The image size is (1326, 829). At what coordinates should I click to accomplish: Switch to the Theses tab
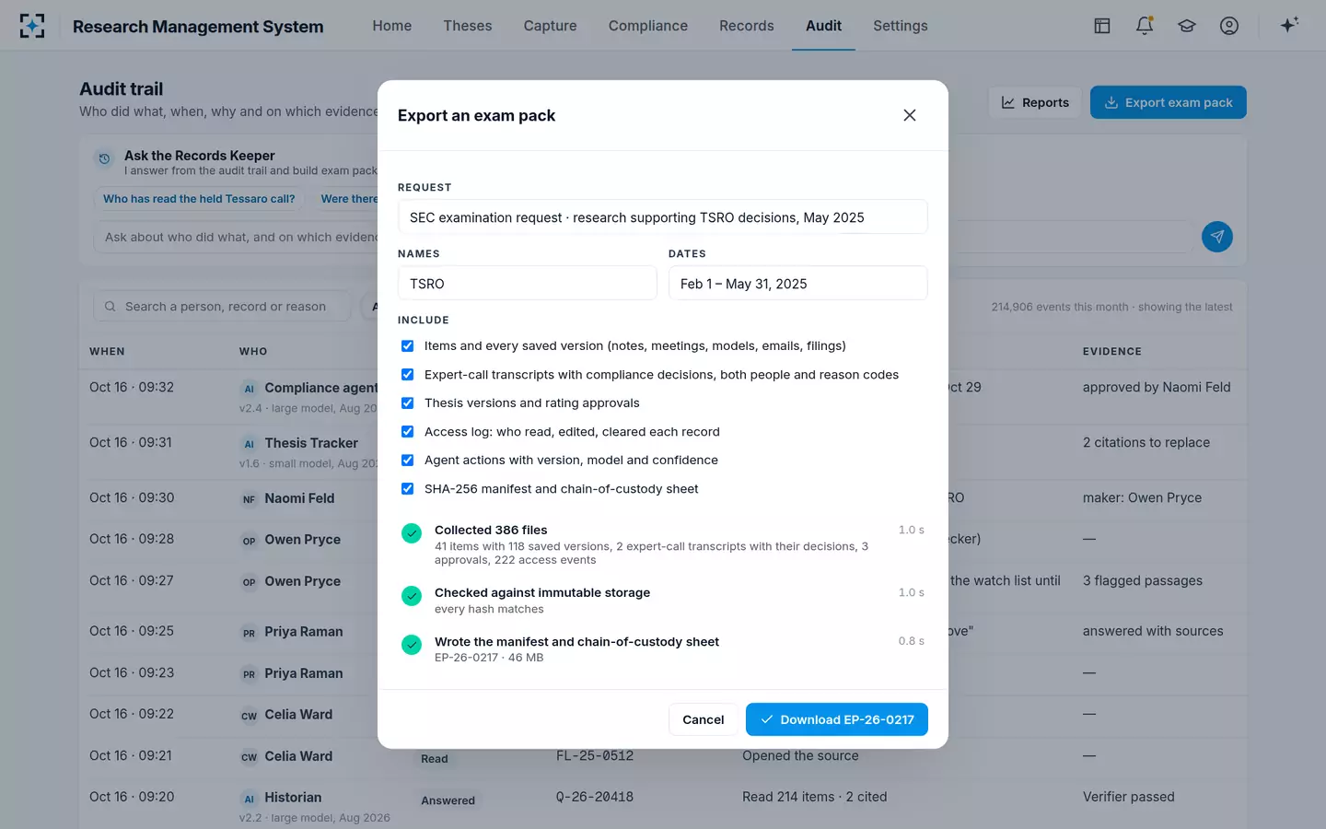(x=468, y=26)
